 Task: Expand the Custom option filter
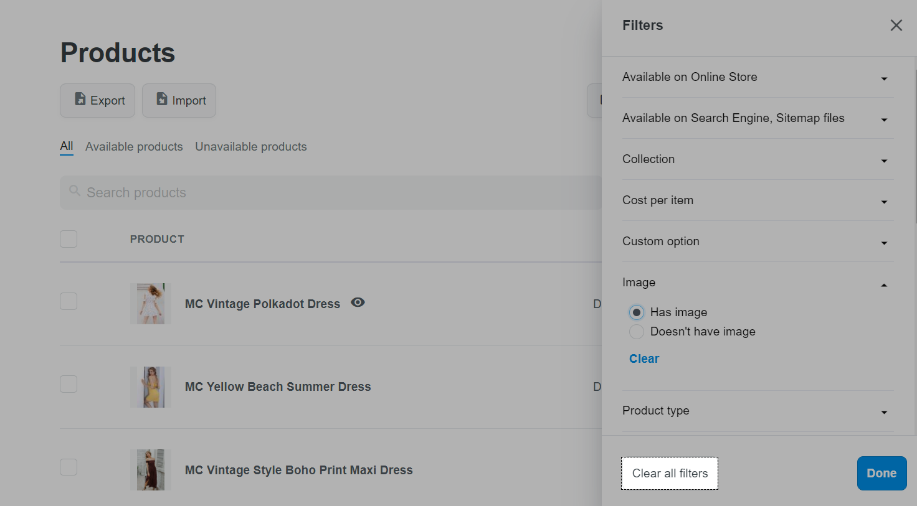[758, 241]
